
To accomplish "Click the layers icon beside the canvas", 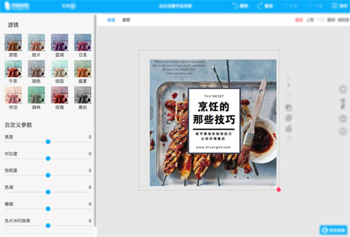I will coord(289,118).
